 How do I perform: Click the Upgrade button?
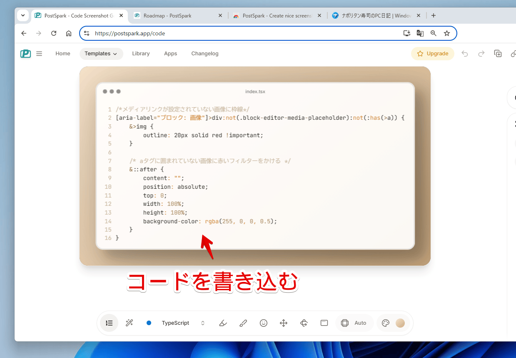tap(433, 54)
